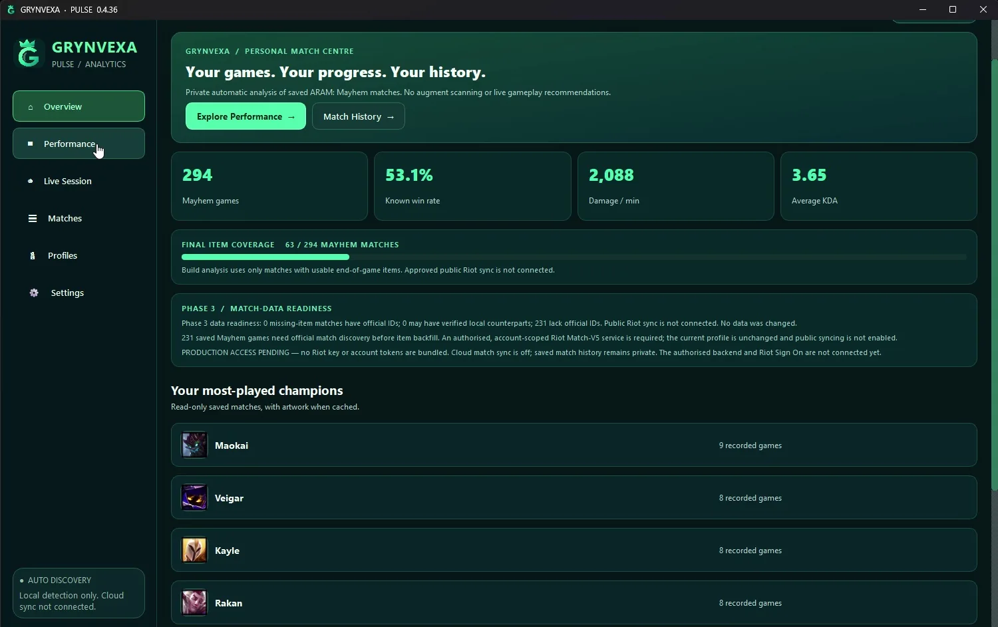Click the app icon in title bar
Screen dimensions: 998x627
[11, 9]
